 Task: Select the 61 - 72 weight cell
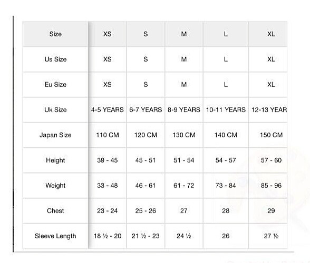[x=184, y=186]
